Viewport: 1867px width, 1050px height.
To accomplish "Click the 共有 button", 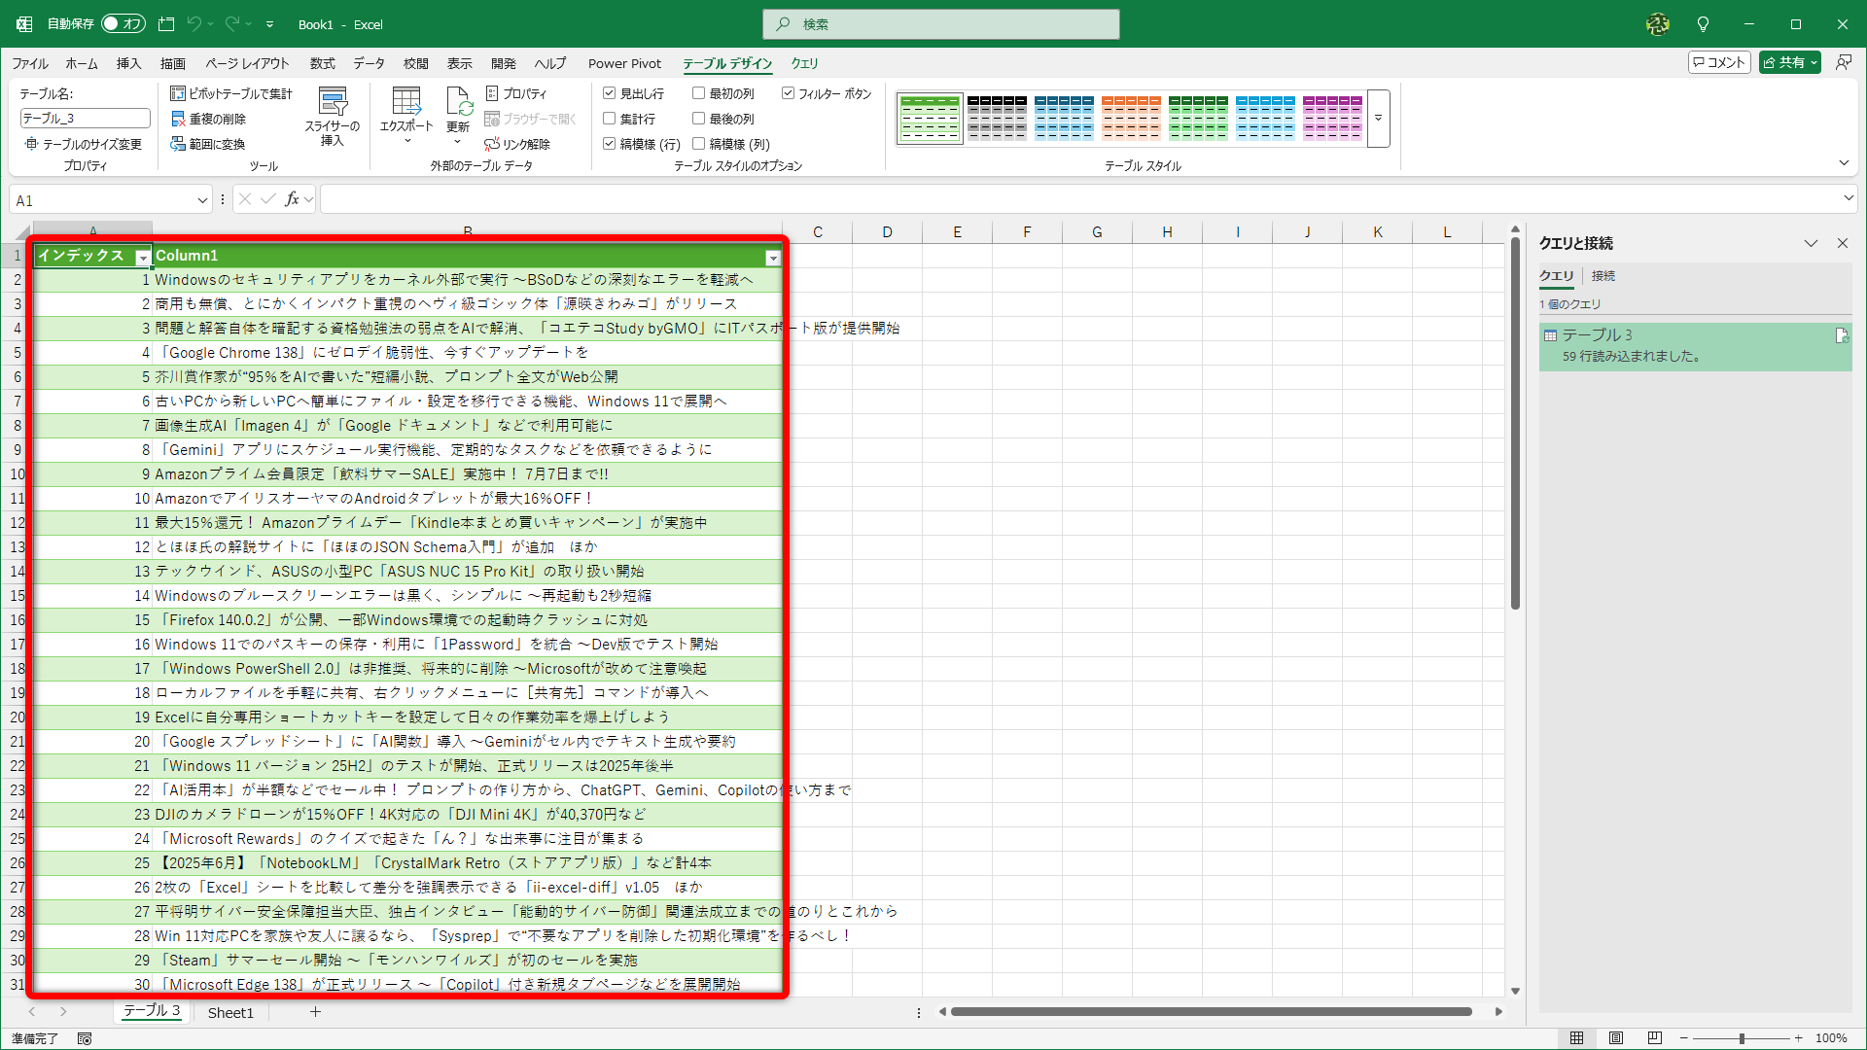I will coord(1788,61).
